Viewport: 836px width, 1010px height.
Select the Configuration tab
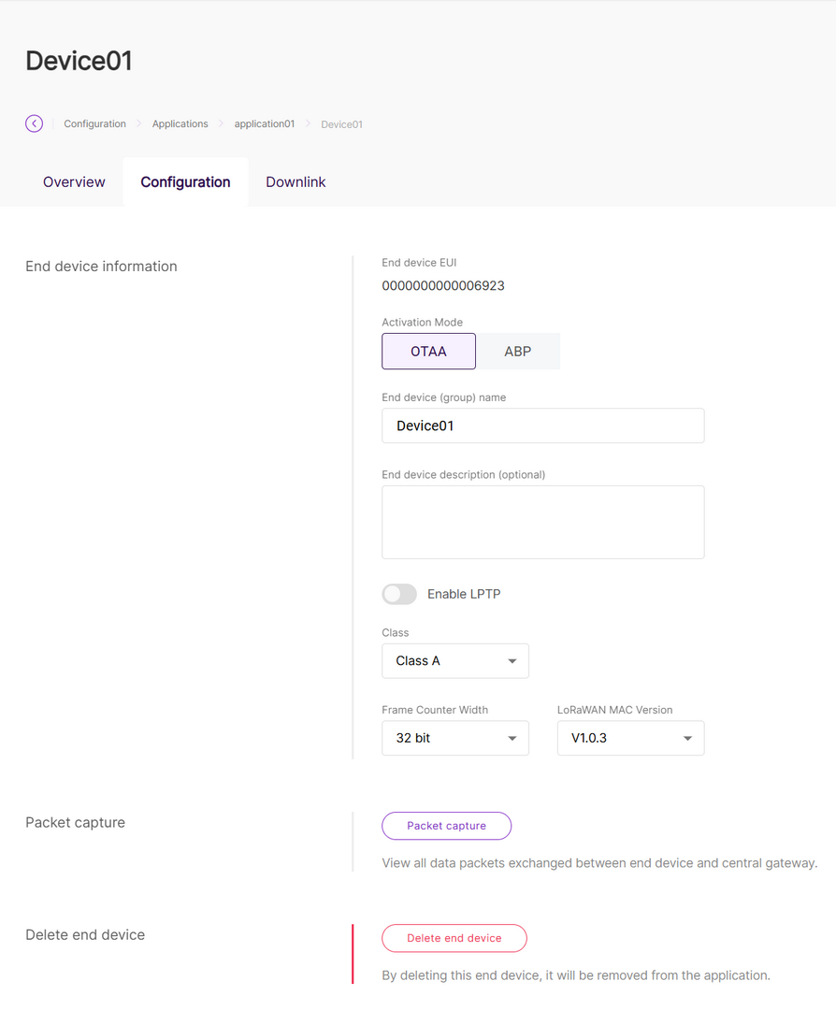[x=185, y=182]
